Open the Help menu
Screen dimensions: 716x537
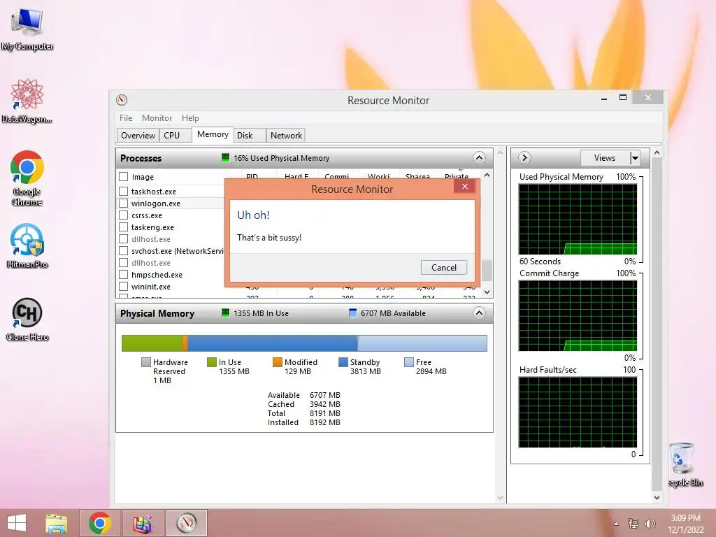190,117
